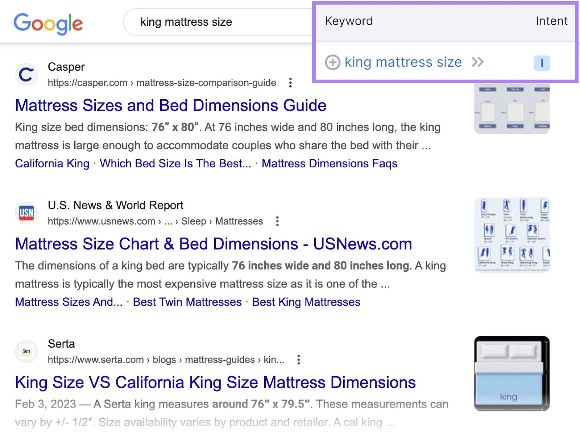Image resolution: width=580 pixels, height=444 pixels.
Task: Click the double chevron next to the keyword
Action: 477,62
